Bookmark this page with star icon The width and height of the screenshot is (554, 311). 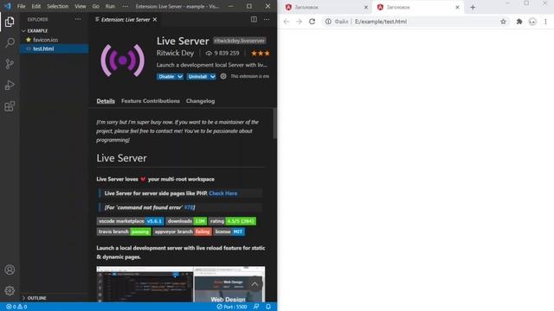[x=503, y=22]
